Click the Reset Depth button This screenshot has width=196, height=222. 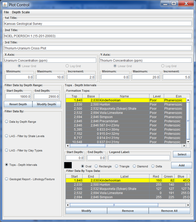[18, 104]
